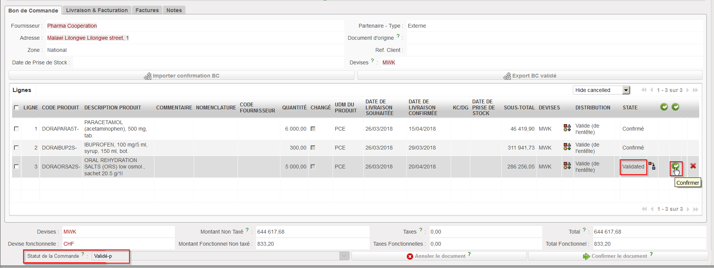Screen dimensions: 714x268
Task: Open analytic distribution icon for the IBUPROFEN line
Action: (567, 147)
